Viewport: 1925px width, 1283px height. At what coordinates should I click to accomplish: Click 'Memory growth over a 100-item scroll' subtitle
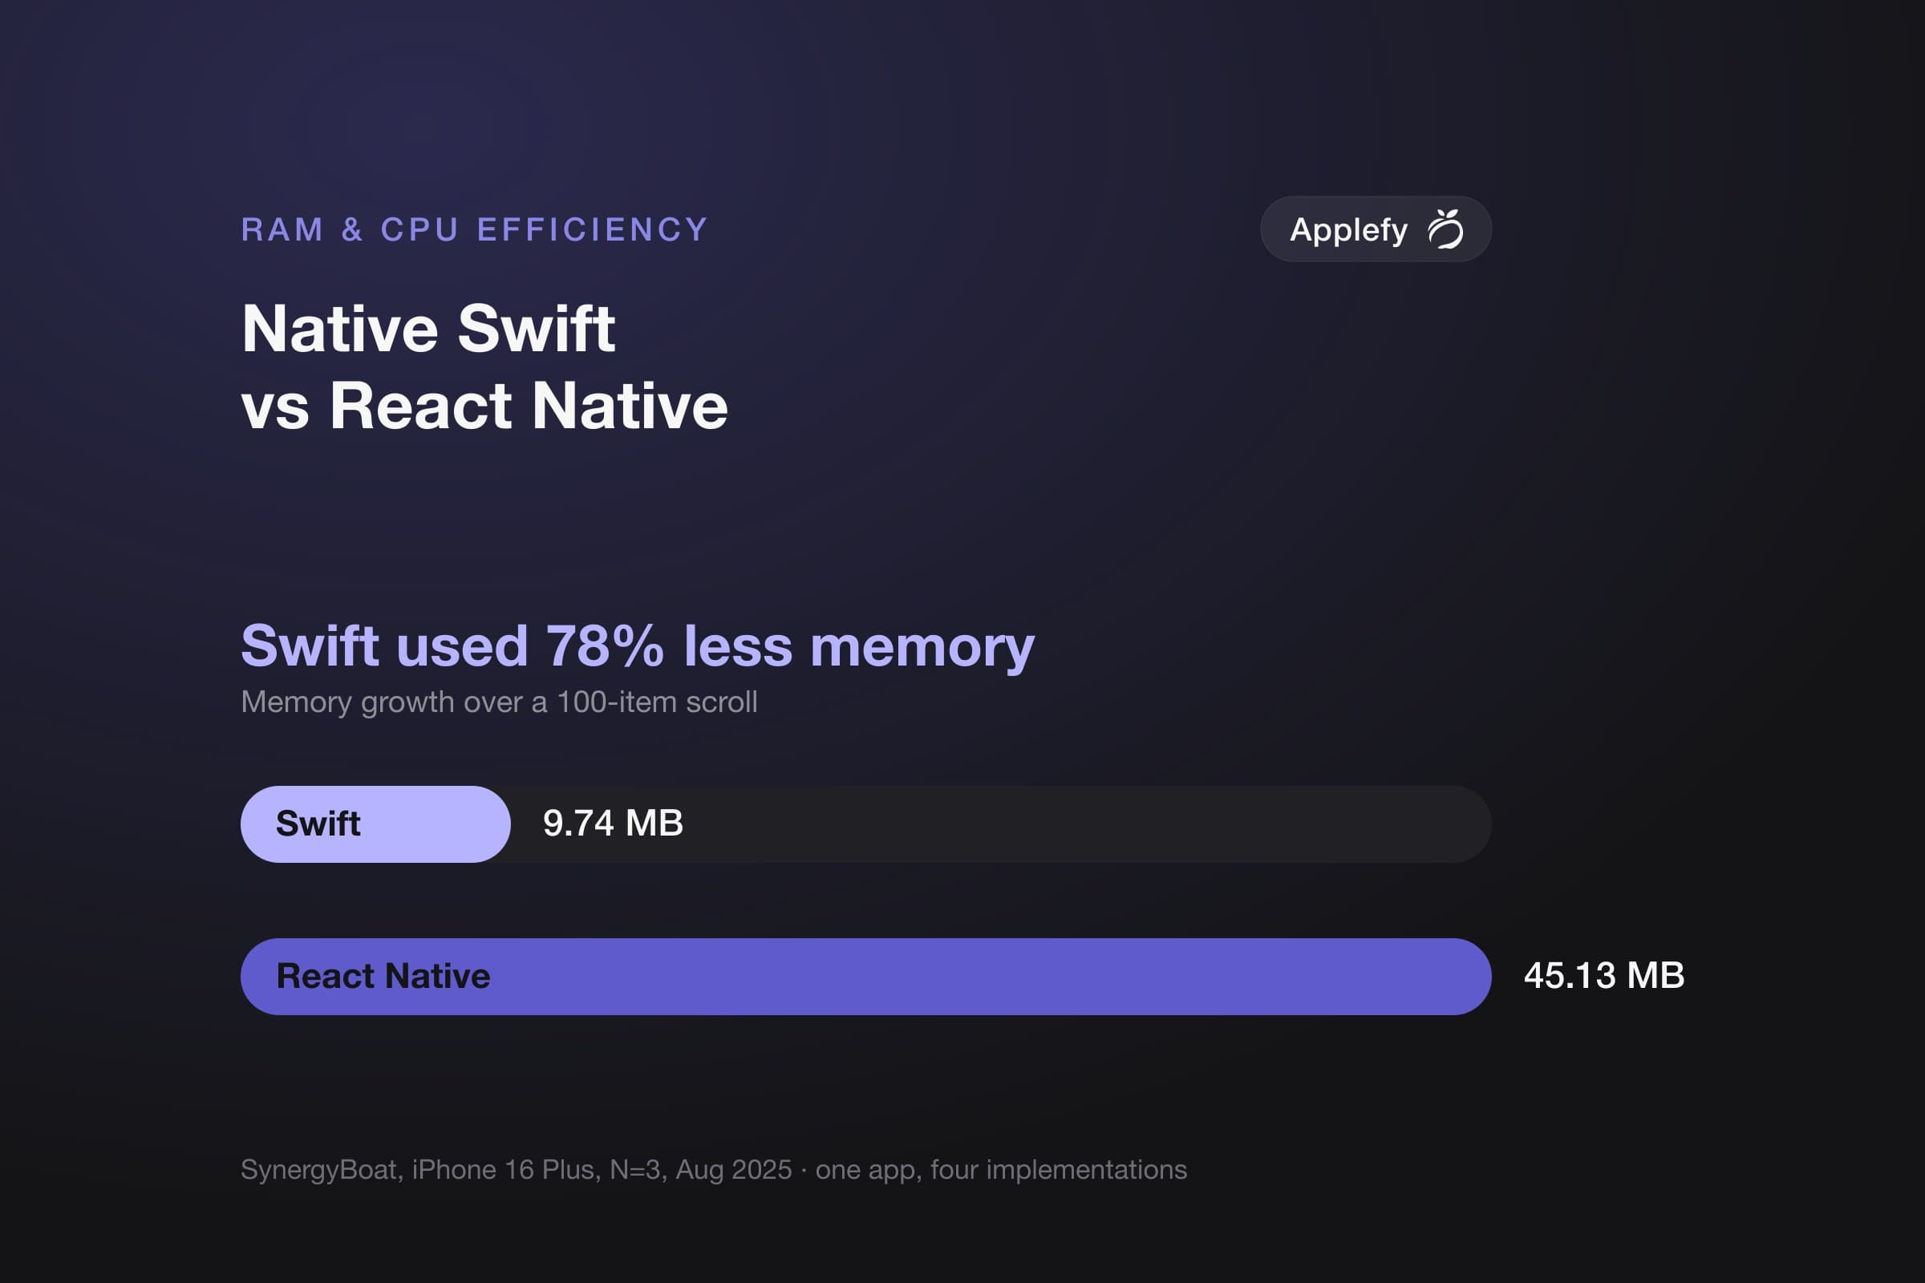point(499,702)
